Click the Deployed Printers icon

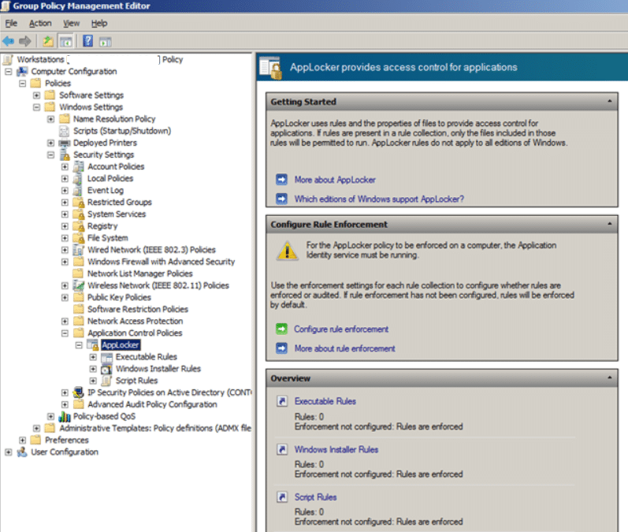pos(64,143)
